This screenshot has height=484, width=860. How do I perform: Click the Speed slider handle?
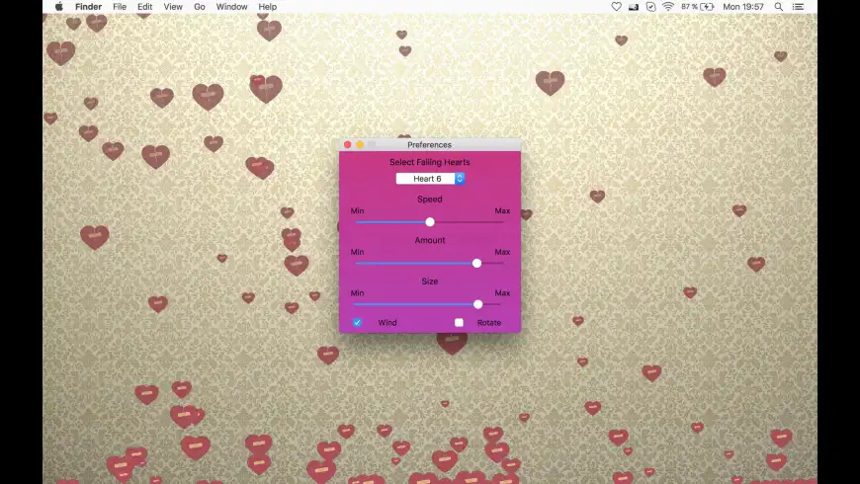click(x=430, y=222)
